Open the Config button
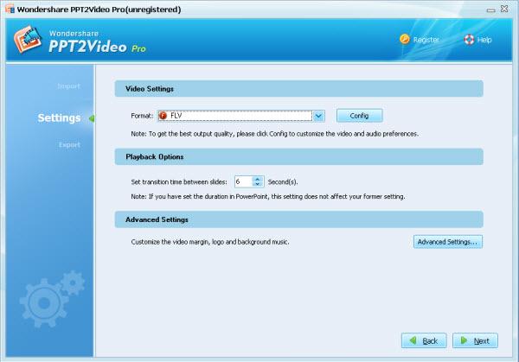519x362 pixels. [x=360, y=116]
